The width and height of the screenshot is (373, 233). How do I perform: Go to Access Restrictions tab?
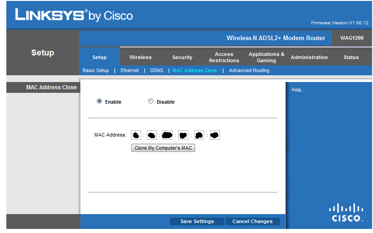(x=224, y=57)
